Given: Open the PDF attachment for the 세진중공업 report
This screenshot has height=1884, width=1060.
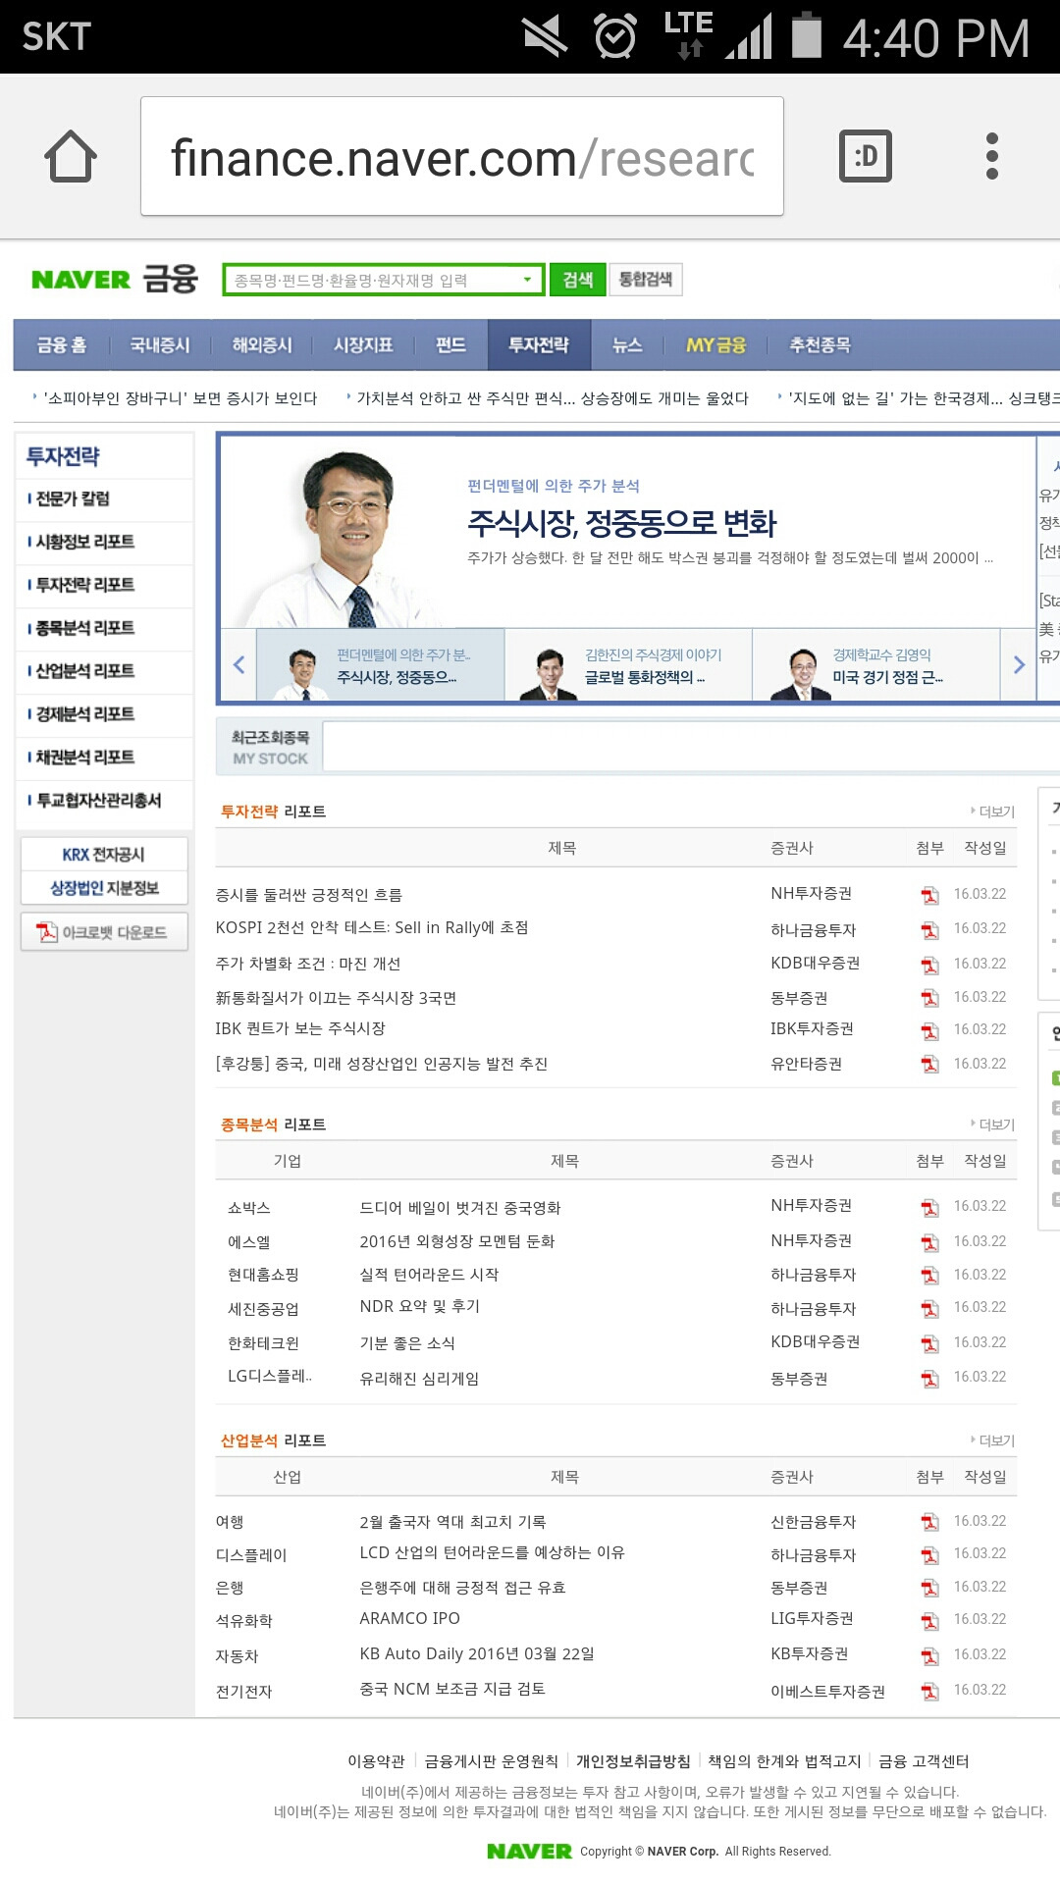Looking at the screenshot, I should pos(929,1308).
